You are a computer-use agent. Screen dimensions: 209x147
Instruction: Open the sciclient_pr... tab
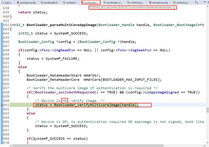(x=181, y=3)
